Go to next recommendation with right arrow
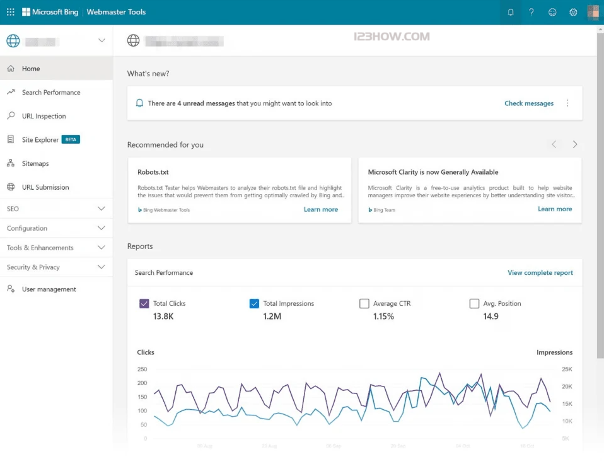 pyautogui.click(x=575, y=144)
